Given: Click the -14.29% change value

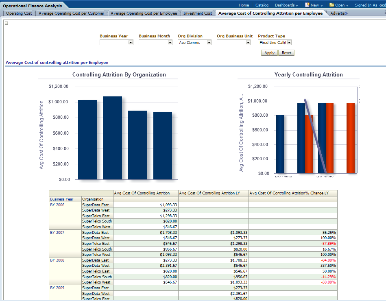Looking at the screenshot, I should tap(328, 277).
